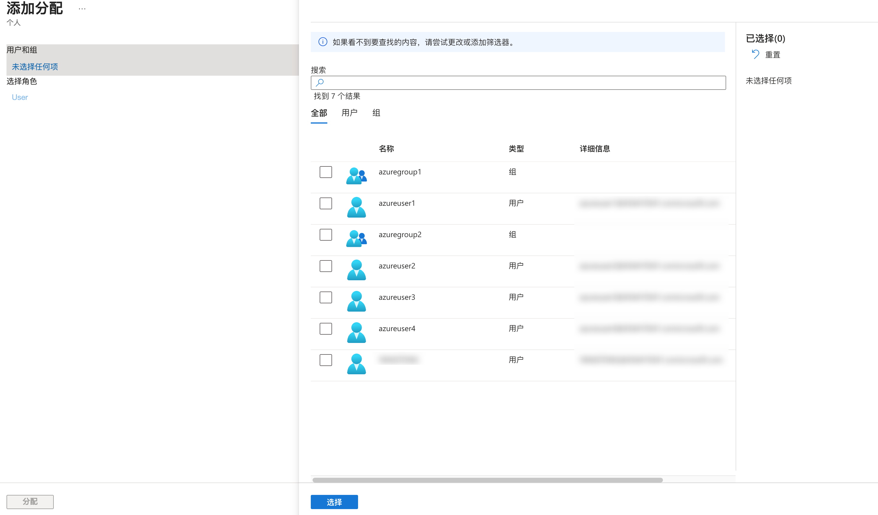Viewport: 878px width, 515px height.
Task: Click the azuregroup1 group icon
Action: (356, 175)
